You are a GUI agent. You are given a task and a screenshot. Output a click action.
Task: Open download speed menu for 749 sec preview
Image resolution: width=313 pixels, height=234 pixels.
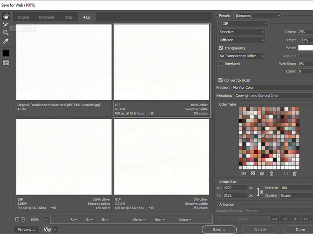pyautogui.click(x=53, y=208)
